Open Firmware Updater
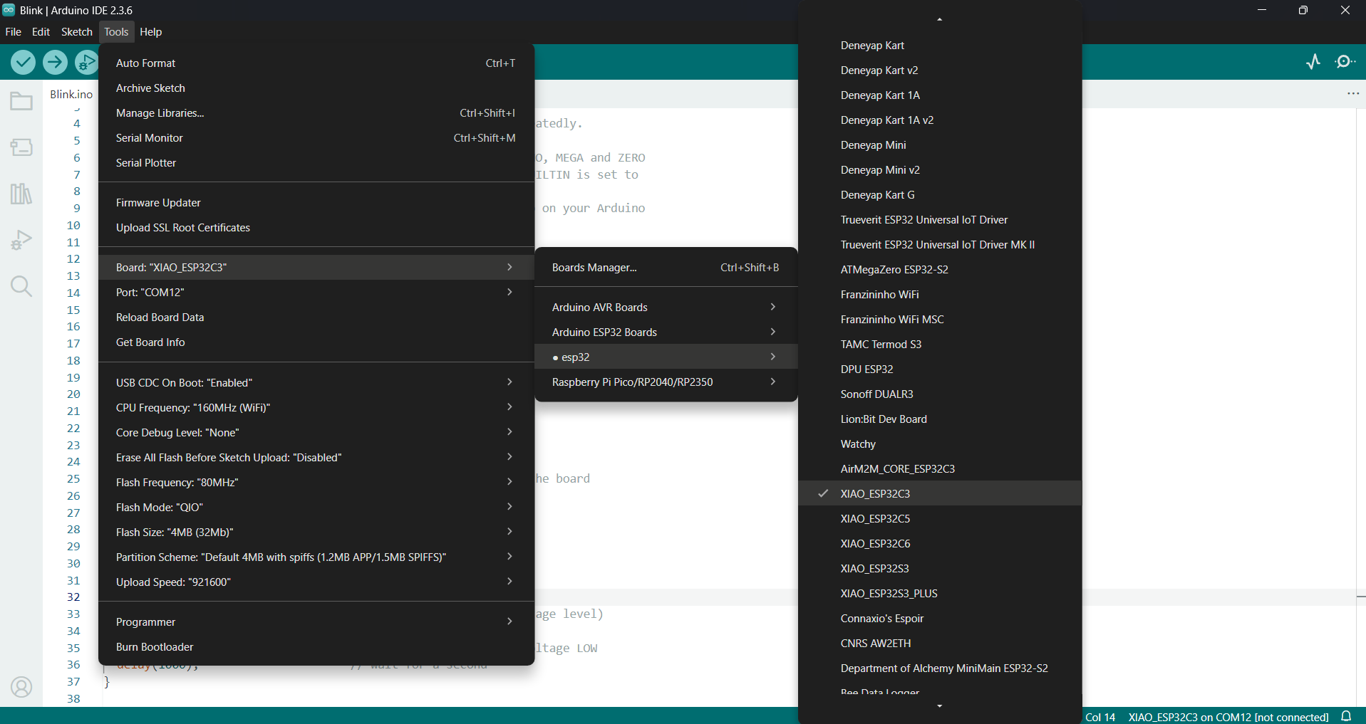 [316, 202]
